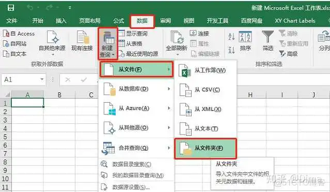
Task: Sort ascending with A-Z icon
Action: (231, 37)
